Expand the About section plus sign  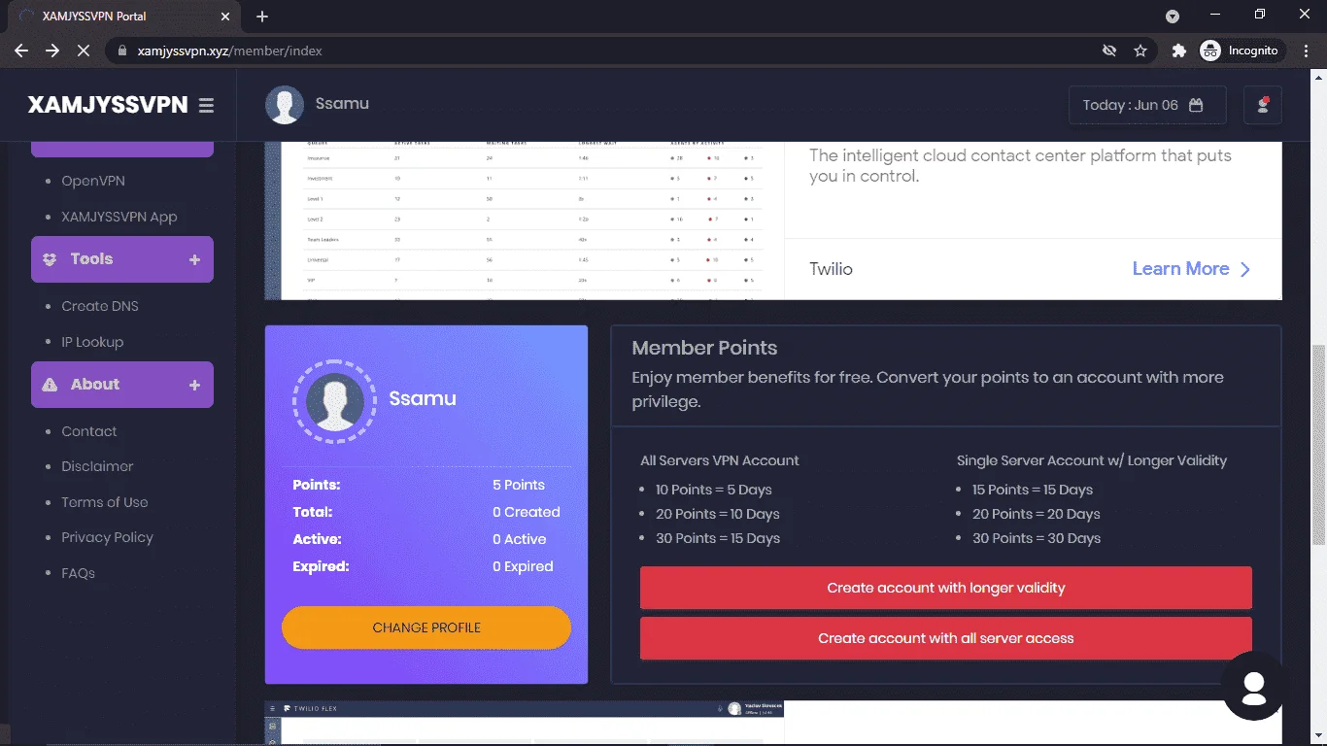[x=194, y=385]
